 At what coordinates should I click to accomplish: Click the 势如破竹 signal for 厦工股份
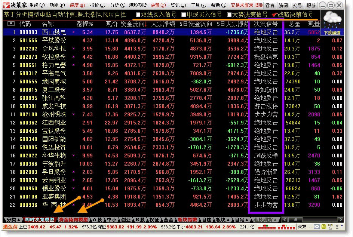pos(266,90)
